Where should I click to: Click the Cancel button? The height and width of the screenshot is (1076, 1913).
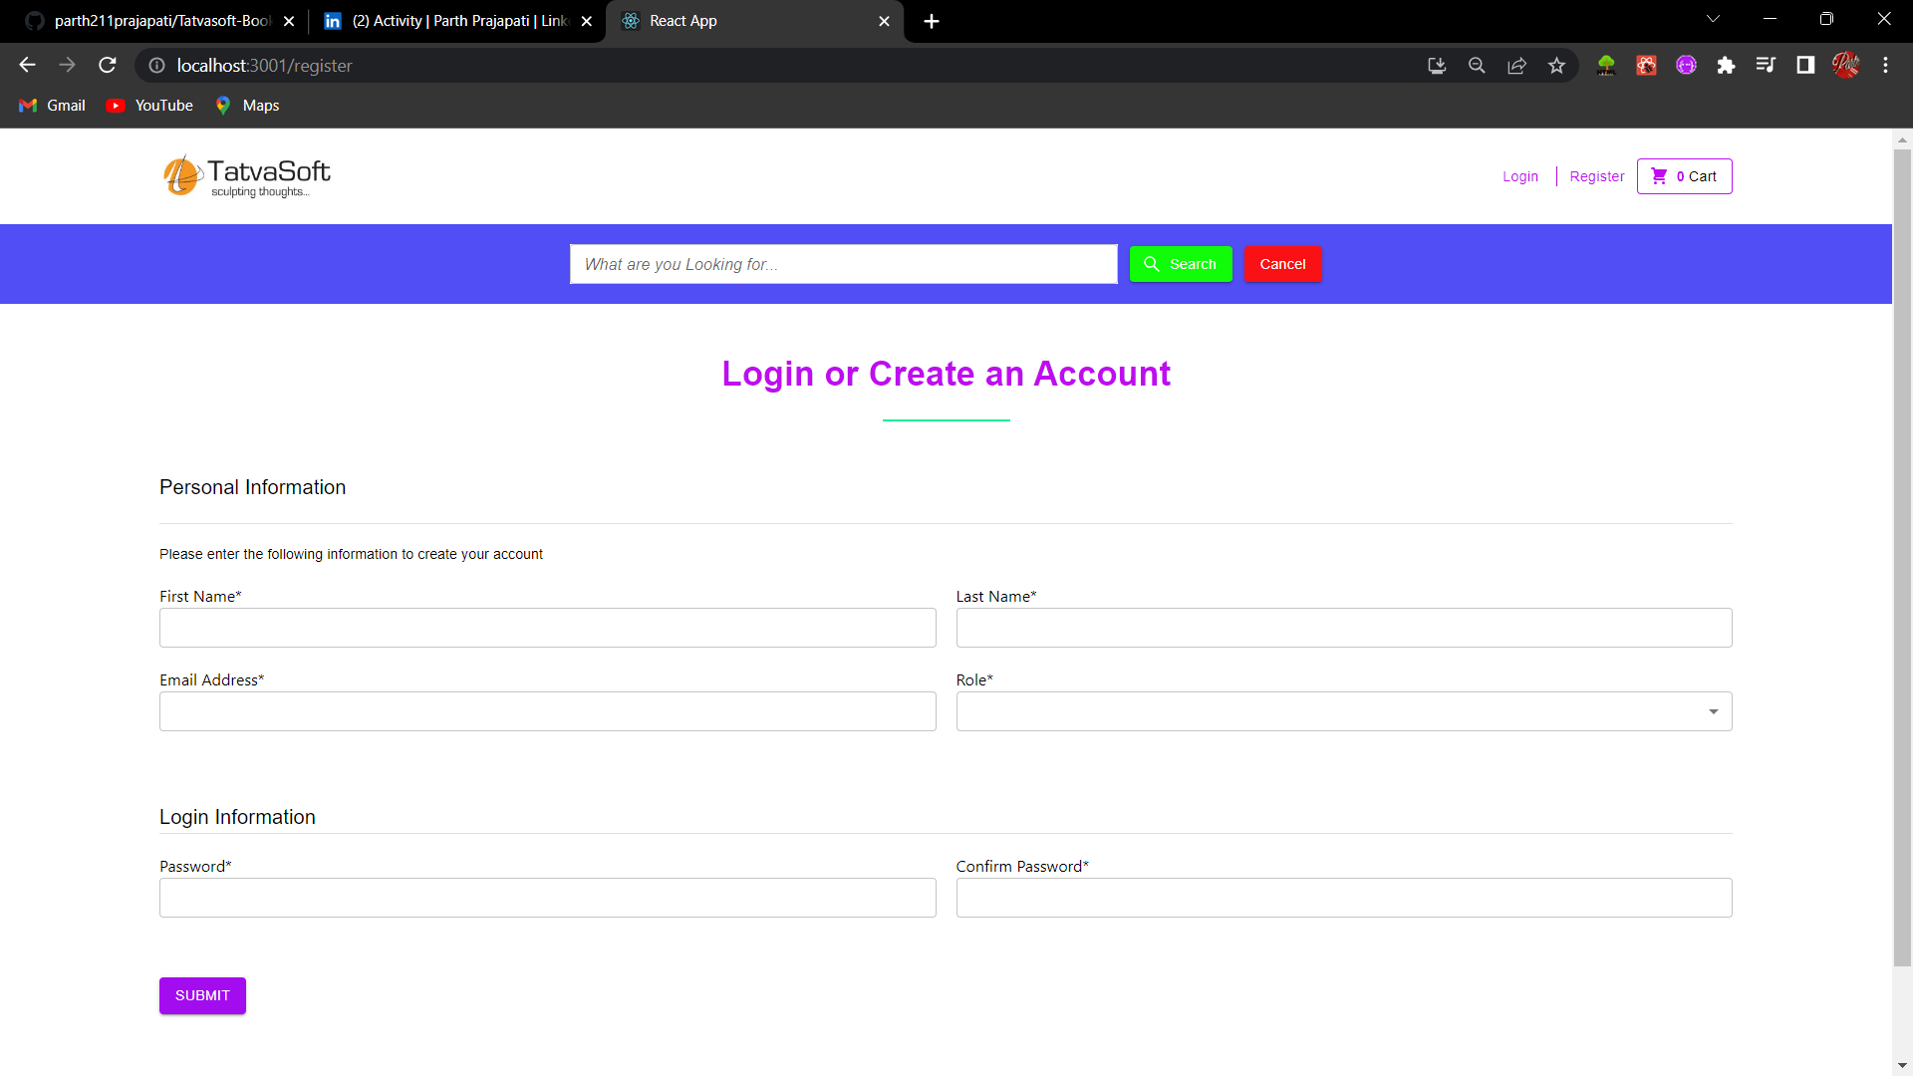[x=1282, y=264]
